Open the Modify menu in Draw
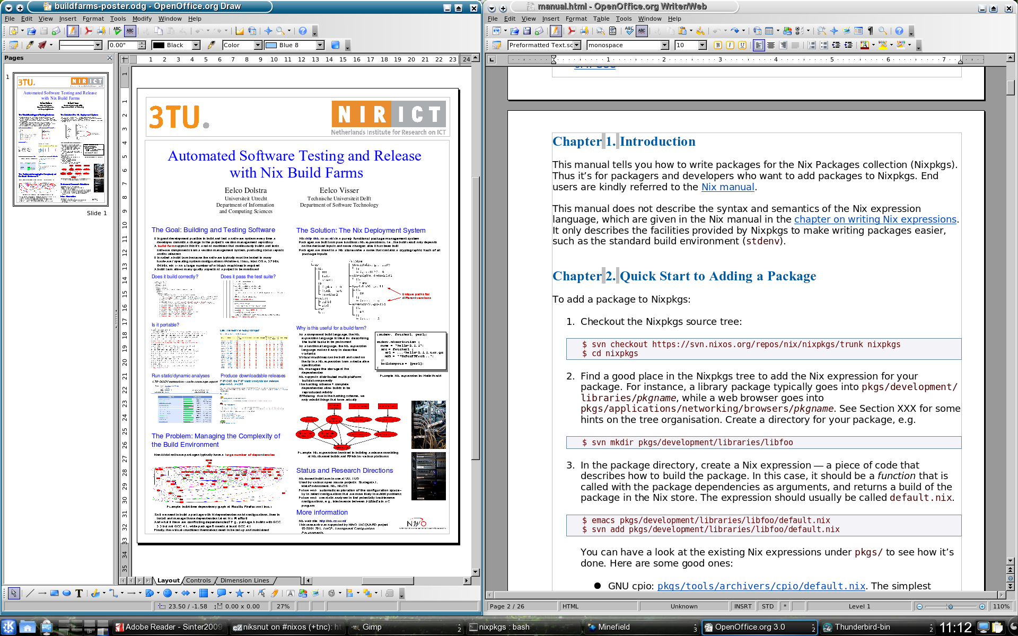This screenshot has width=1018, height=636. 142,19
